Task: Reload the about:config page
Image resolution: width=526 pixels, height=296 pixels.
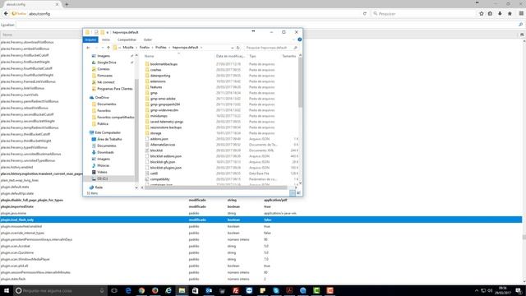Action: [365, 14]
